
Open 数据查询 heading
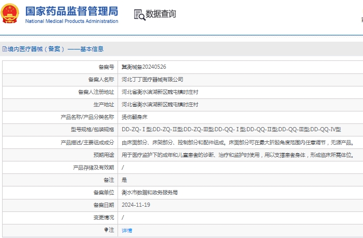(x=161, y=14)
